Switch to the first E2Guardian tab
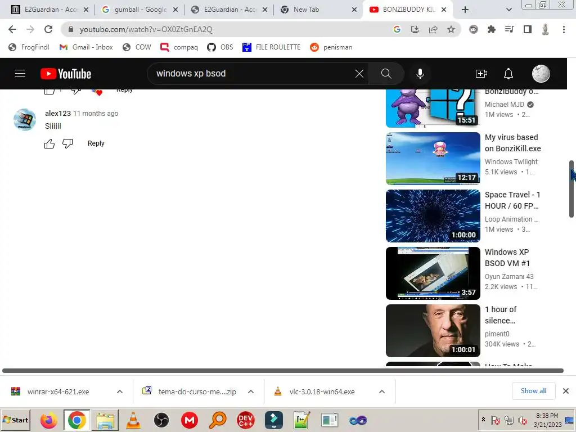This screenshot has height=432, width=576. (50, 10)
